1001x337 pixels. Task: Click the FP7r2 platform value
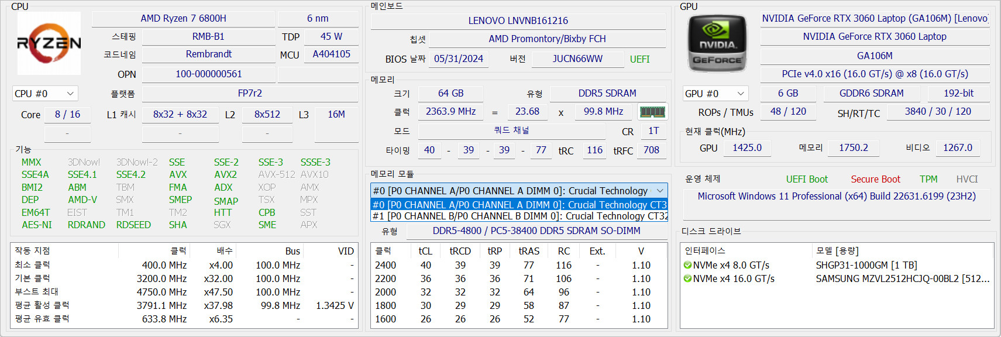(250, 94)
